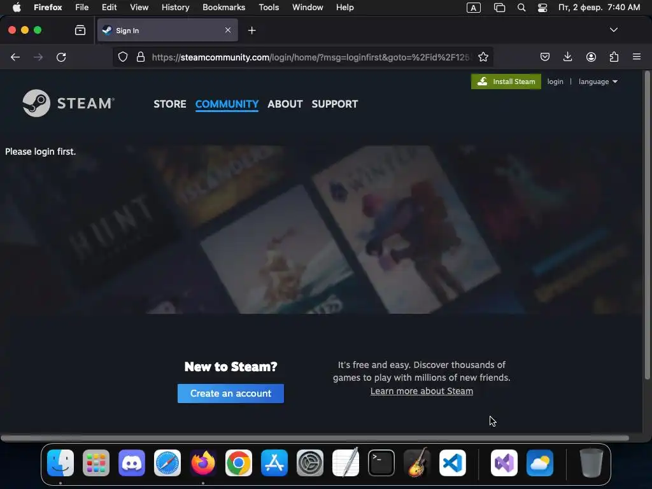This screenshot has height=489, width=652.
Task: Select the Sign In browser tab
Action: [167, 30]
